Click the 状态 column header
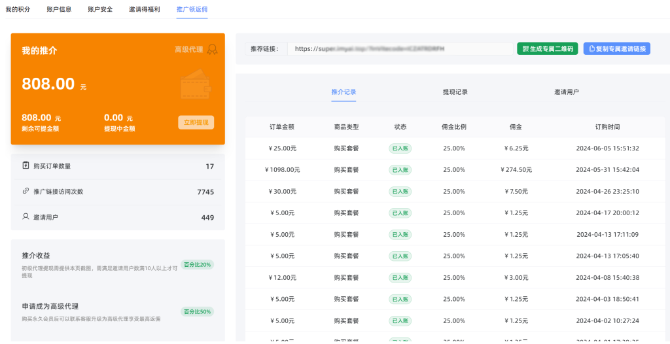This screenshot has height=344, width=670. (400, 127)
